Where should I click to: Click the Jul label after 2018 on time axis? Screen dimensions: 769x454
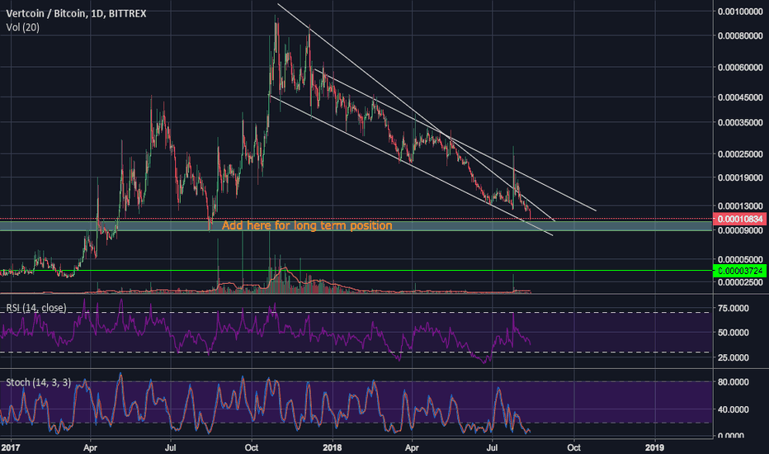(x=493, y=447)
